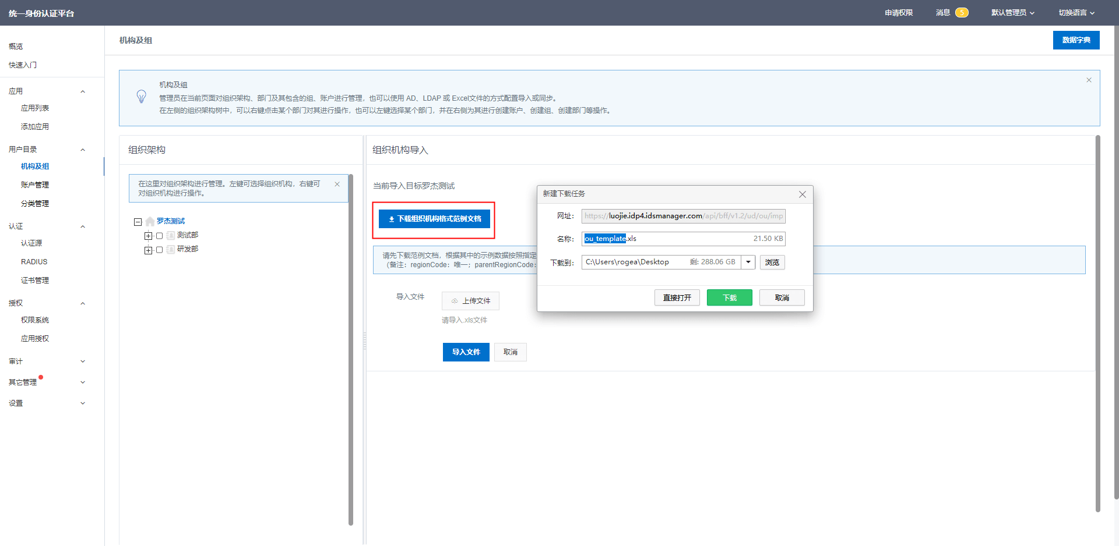Click the file name input field
1119x546 pixels.
pos(682,239)
